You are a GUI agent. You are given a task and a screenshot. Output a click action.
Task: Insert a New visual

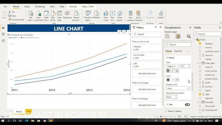[106, 16]
